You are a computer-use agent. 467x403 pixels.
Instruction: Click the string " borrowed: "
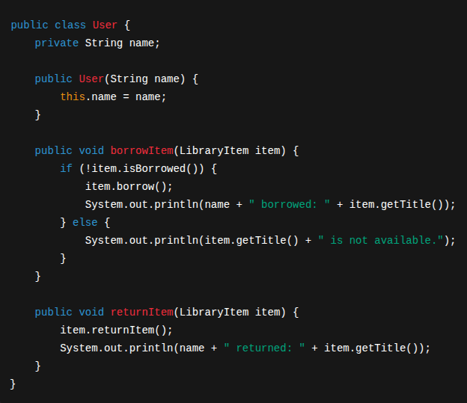pyautogui.click(x=289, y=204)
